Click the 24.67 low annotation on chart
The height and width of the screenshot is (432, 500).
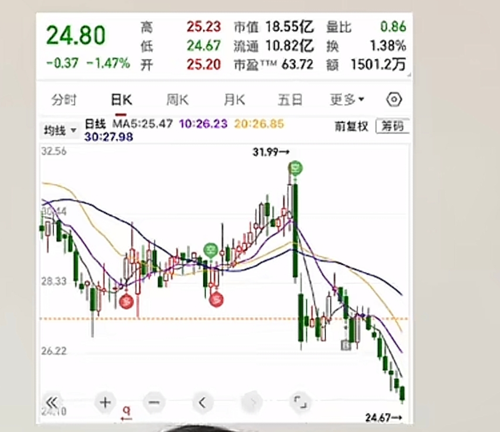(x=384, y=417)
